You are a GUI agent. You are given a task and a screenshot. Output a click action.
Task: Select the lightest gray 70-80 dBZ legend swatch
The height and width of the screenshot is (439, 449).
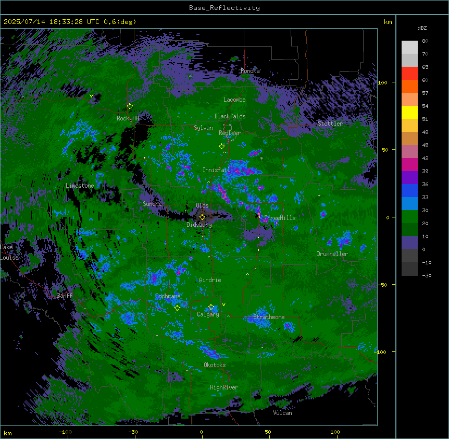tap(409, 47)
